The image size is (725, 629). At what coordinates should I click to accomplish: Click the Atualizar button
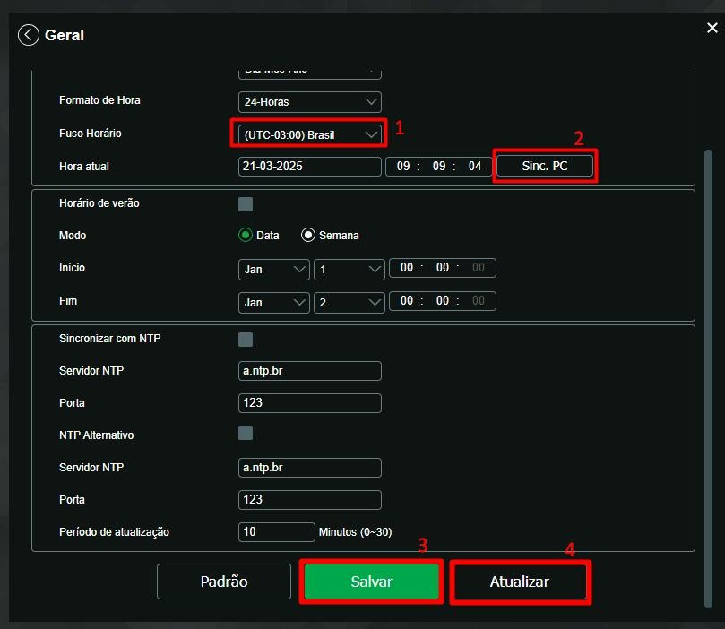[519, 582]
